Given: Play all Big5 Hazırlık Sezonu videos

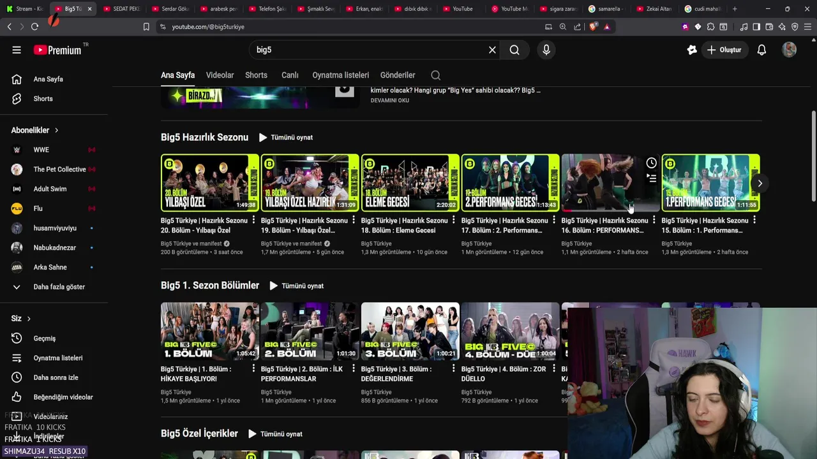Looking at the screenshot, I should click(x=285, y=137).
